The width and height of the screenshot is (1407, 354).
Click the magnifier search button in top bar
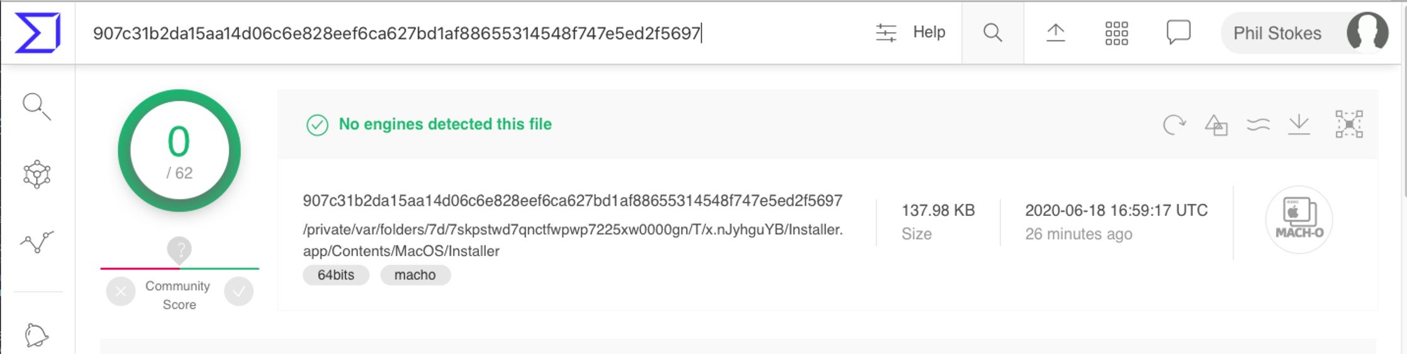992,33
